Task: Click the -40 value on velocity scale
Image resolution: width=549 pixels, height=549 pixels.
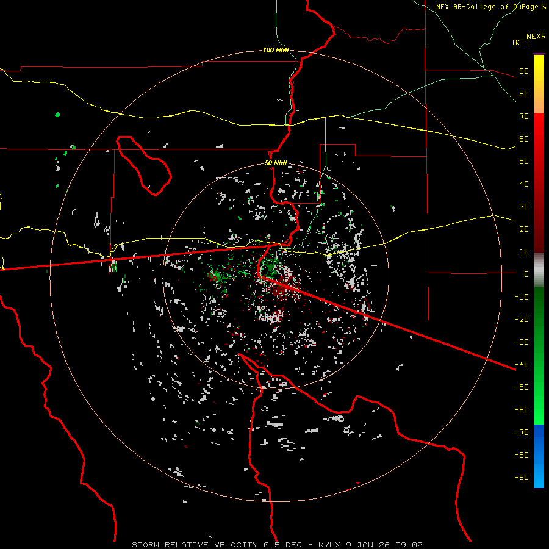Action: coord(522,365)
